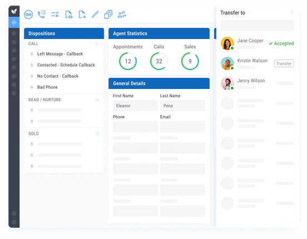Click the duplicate copy icon
Image resolution: width=307 pixels, height=239 pixels.
point(108,14)
